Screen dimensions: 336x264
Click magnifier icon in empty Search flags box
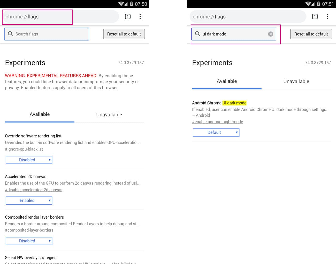pos(11,34)
